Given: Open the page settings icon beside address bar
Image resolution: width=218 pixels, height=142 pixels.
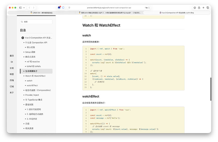Looking at the screenshot, I should pyautogui.click(x=69, y=8).
